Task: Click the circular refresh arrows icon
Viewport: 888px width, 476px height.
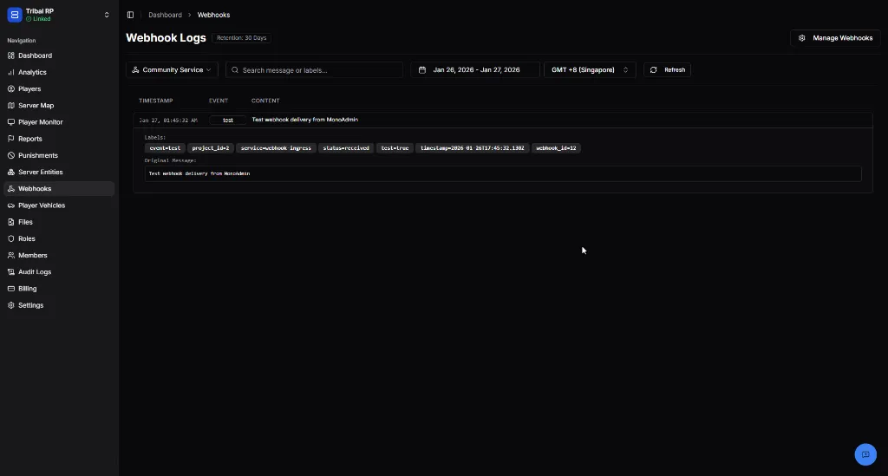Action: click(x=654, y=70)
